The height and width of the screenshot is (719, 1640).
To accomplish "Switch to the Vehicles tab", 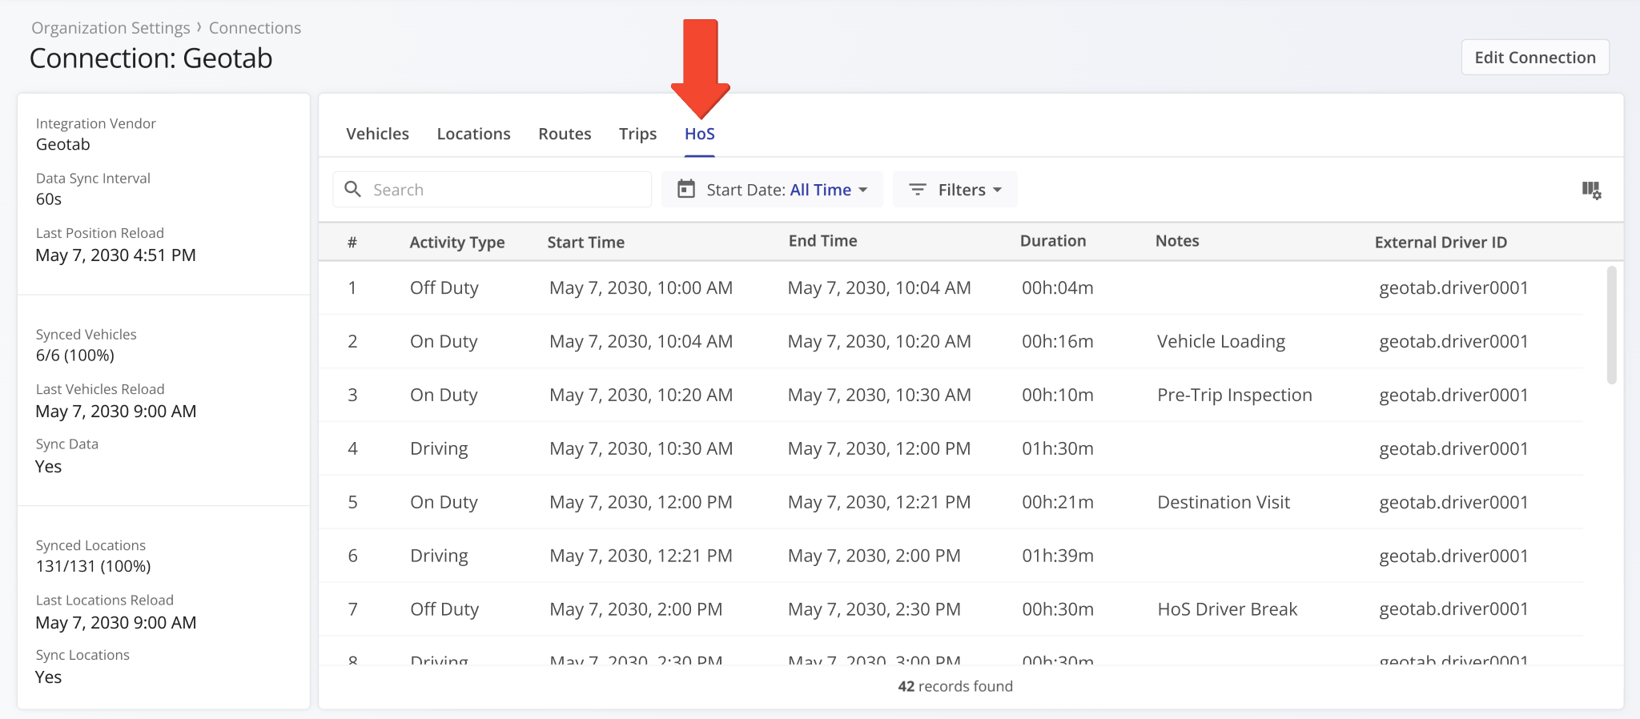I will 377,134.
